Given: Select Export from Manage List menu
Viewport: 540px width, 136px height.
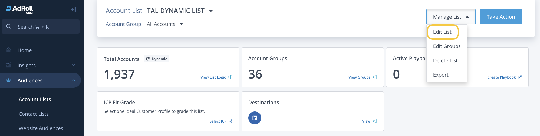Looking at the screenshot, I should click(441, 75).
